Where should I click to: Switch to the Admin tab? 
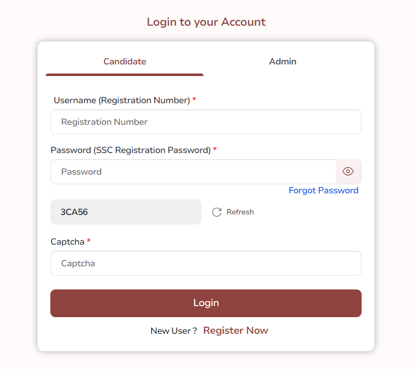click(283, 61)
